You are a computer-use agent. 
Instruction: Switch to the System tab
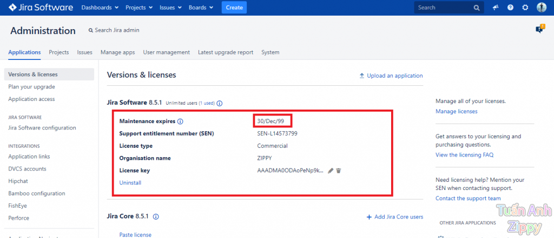coord(270,52)
